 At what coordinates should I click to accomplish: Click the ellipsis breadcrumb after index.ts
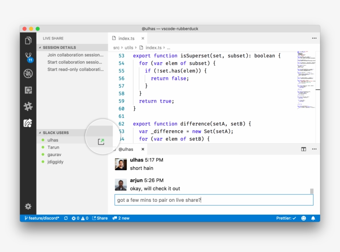[168, 48]
